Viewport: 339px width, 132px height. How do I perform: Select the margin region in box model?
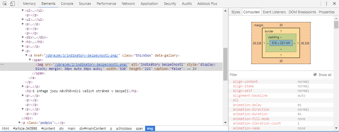(x=259, y=25)
